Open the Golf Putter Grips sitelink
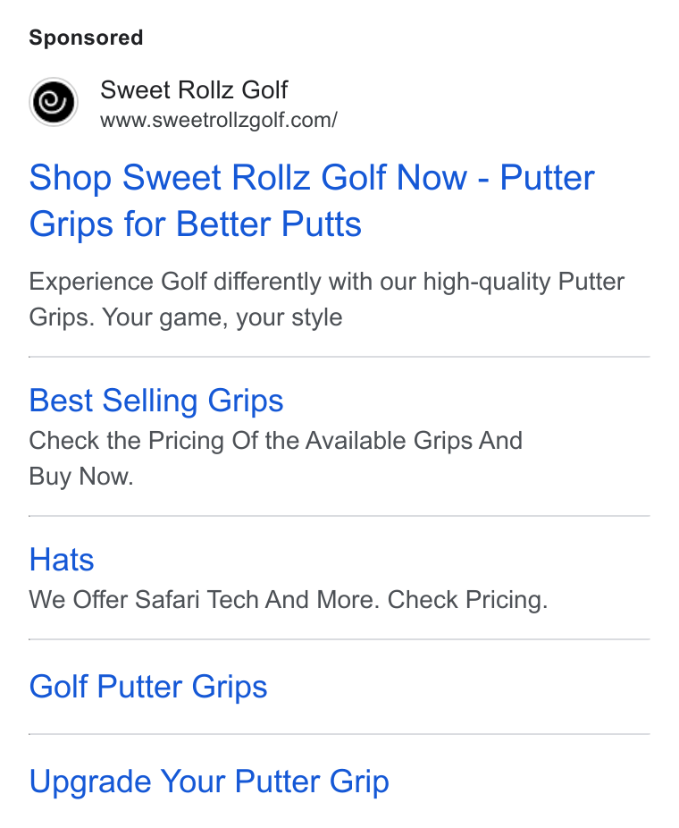The width and height of the screenshot is (679, 828). point(148,687)
